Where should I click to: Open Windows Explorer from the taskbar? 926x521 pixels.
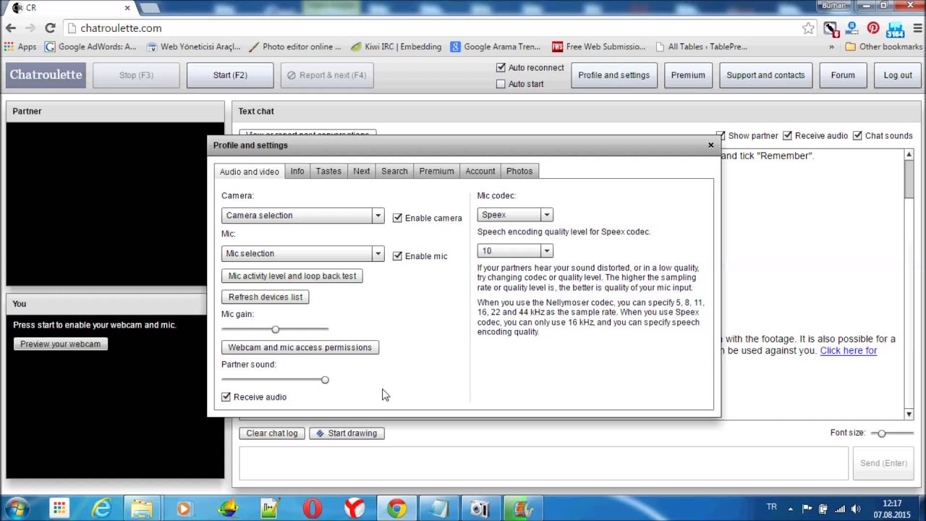click(x=142, y=509)
